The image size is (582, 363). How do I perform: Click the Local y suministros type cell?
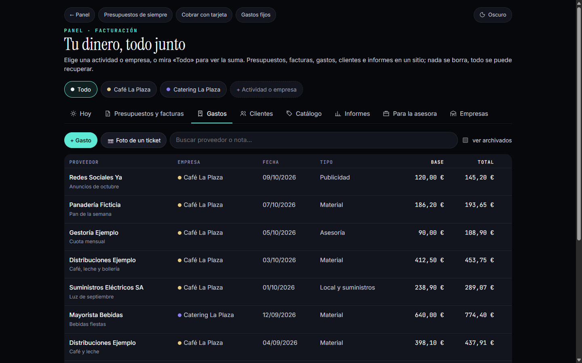[x=348, y=288]
